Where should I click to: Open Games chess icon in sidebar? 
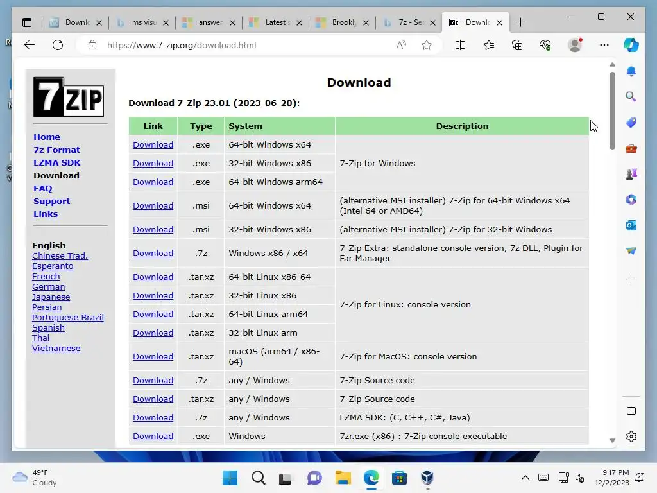tap(631, 173)
